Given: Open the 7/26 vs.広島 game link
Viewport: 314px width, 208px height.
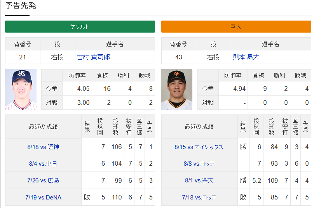Looking at the screenshot, I should click(x=43, y=180).
